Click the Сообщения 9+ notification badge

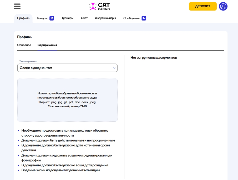click(x=144, y=18)
